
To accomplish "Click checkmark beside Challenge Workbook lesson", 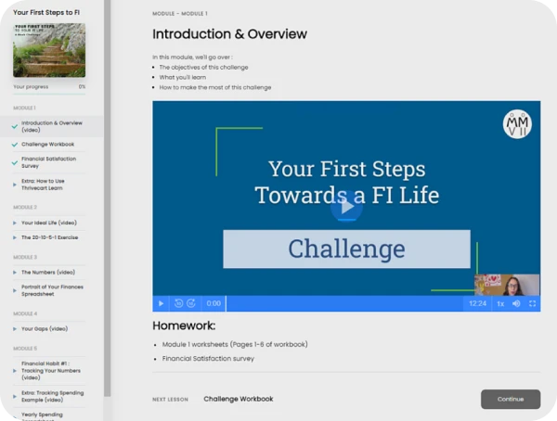I will tap(15, 145).
